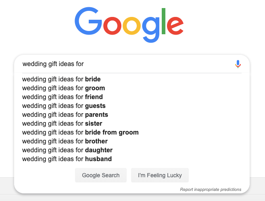
Task: Click the bold 'bride from groom' text
Action: (112, 133)
